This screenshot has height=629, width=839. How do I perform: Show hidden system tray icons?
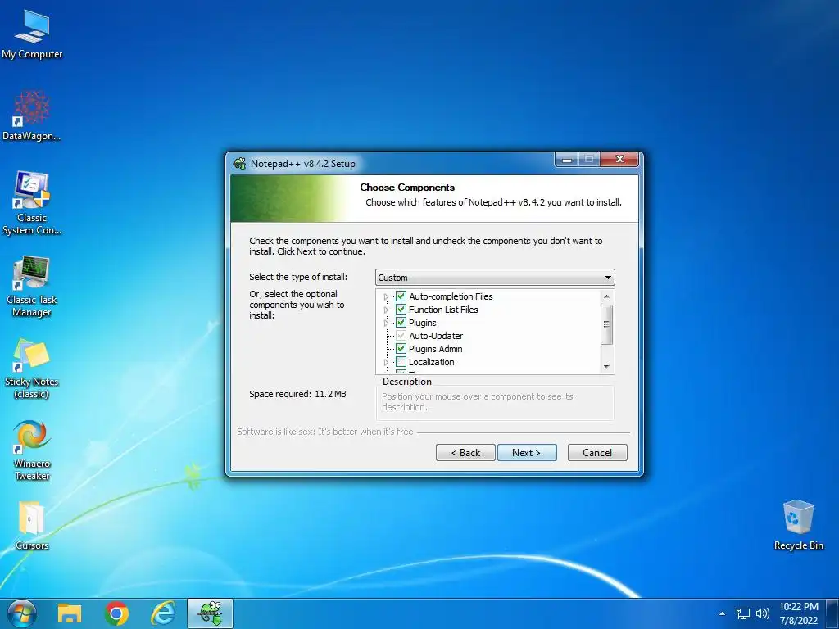pyautogui.click(x=722, y=613)
